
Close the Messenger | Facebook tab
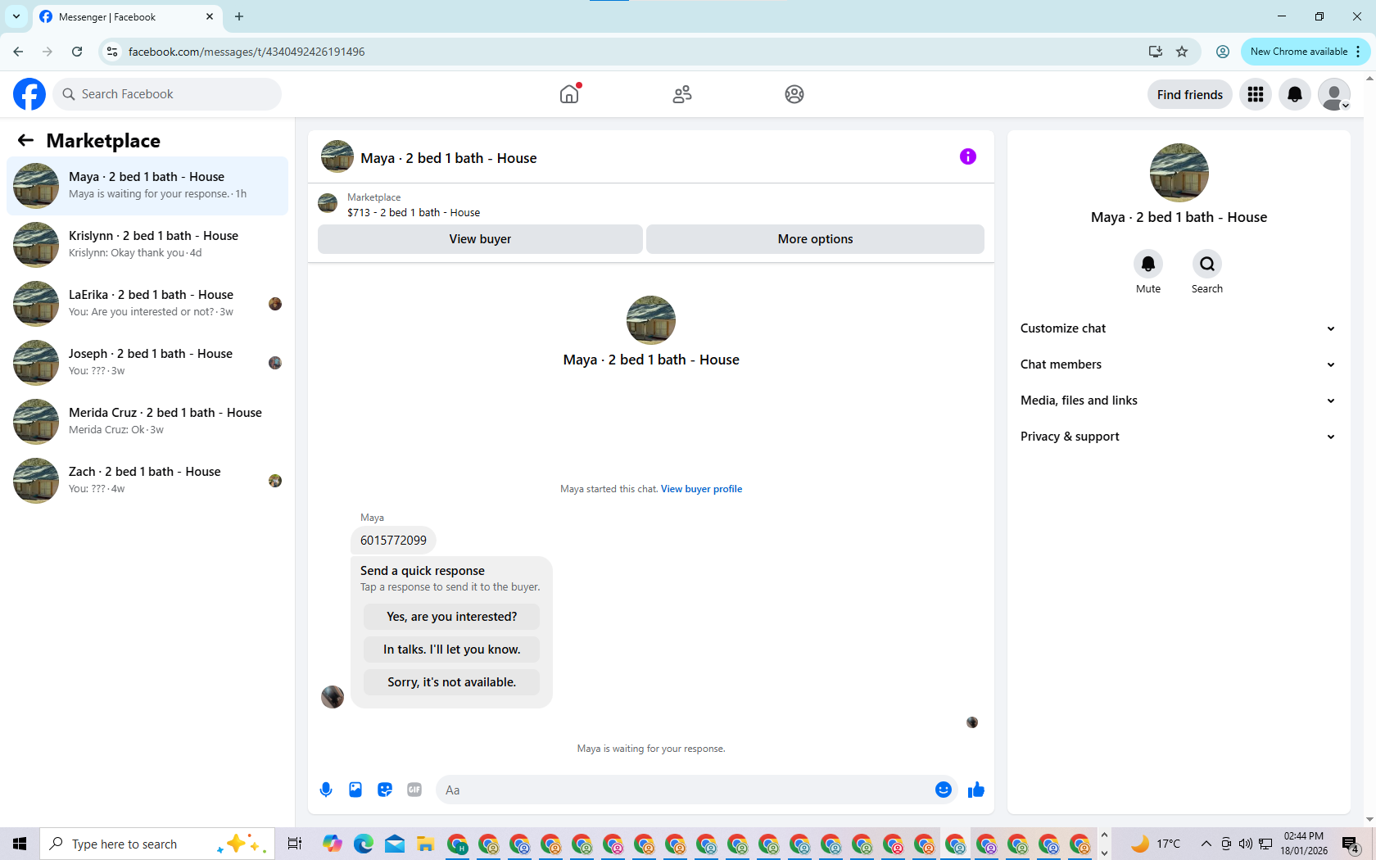point(210,16)
